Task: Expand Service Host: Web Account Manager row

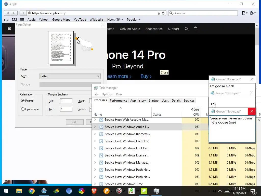Action: (95, 120)
